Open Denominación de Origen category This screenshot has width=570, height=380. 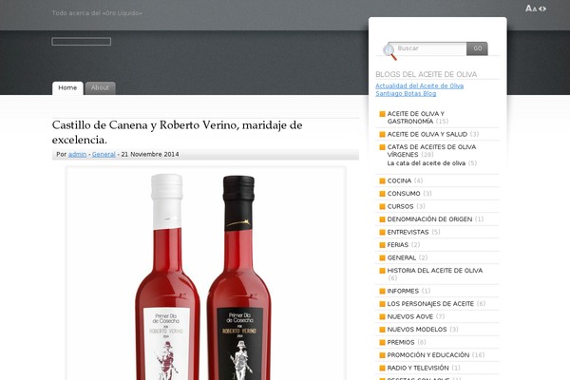click(429, 219)
